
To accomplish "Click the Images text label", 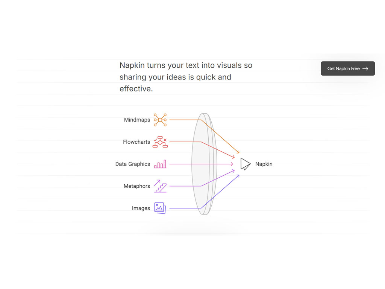I will point(141,208).
